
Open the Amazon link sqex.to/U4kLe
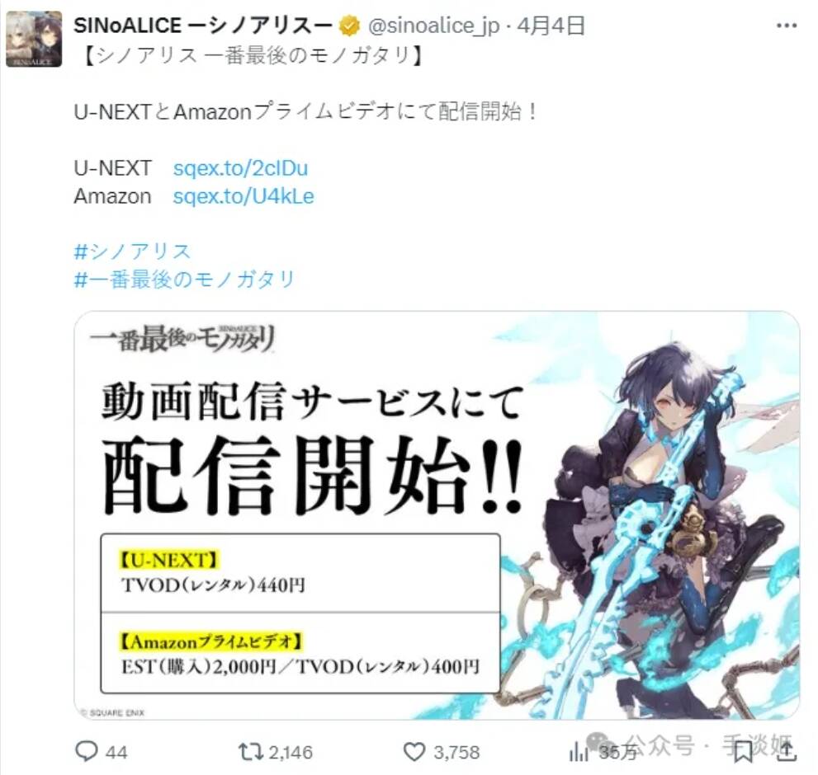pos(244,196)
